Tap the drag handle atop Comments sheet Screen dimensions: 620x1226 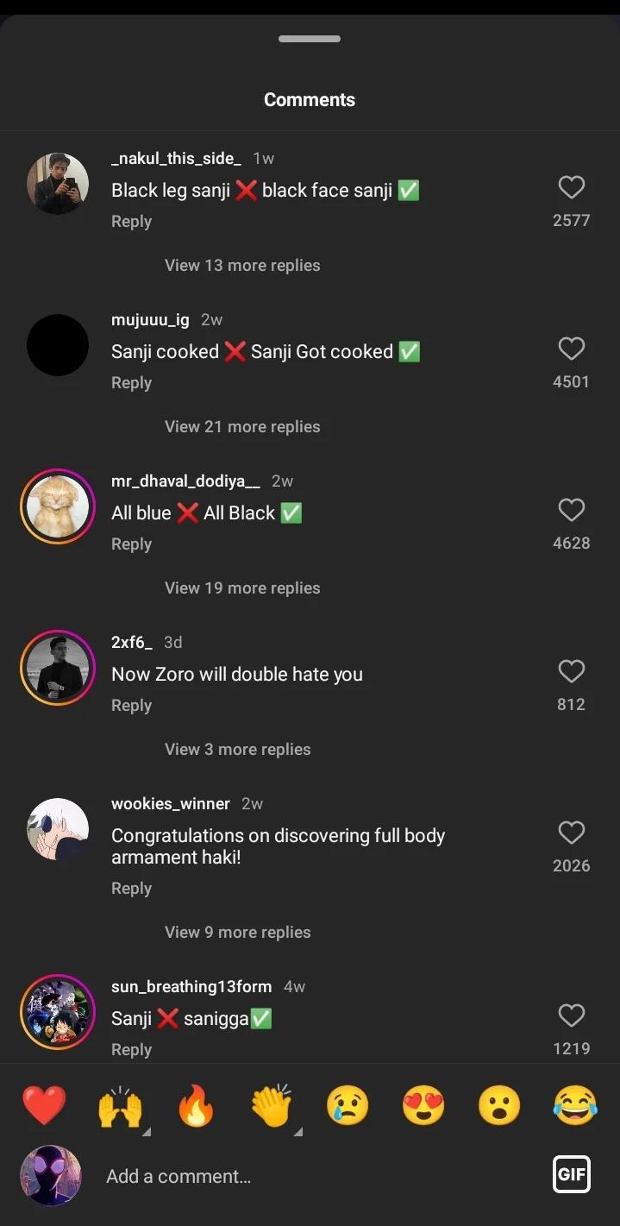(x=310, y=39)
